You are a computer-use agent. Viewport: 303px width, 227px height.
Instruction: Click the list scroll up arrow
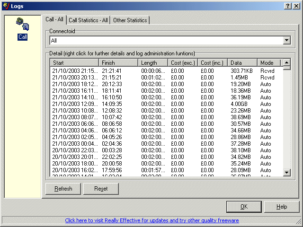(286, 62)
